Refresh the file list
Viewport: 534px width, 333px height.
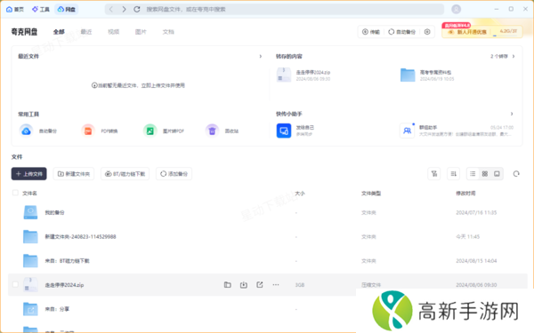(x=516, y=174)
